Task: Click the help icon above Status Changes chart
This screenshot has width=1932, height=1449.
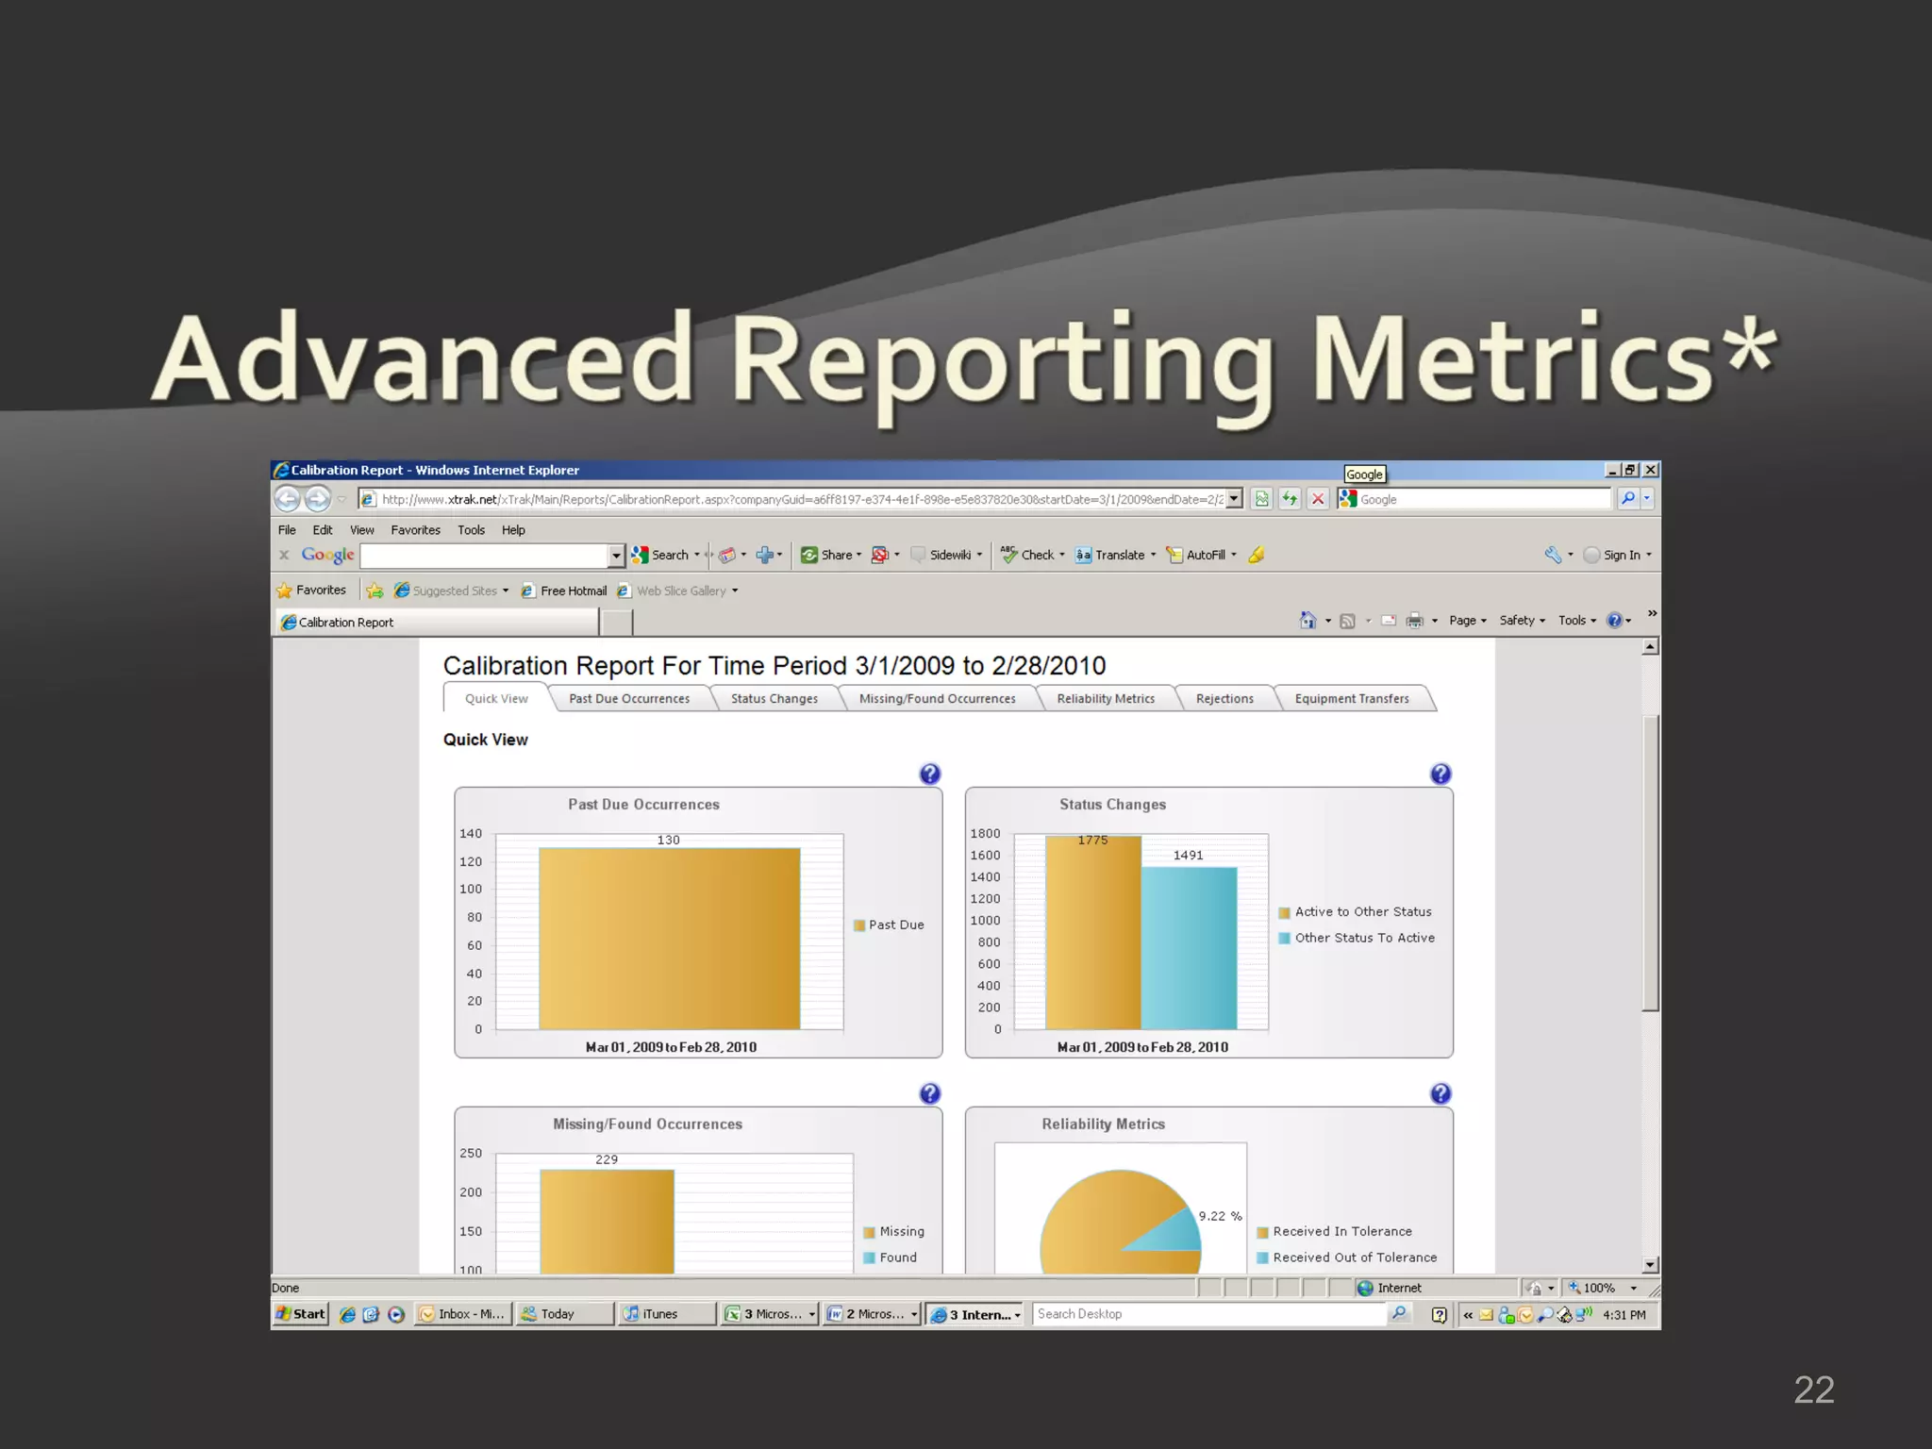Action: [1440, 774]
